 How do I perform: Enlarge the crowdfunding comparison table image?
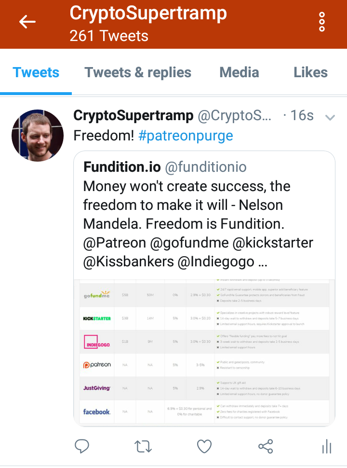pos(204,352)
